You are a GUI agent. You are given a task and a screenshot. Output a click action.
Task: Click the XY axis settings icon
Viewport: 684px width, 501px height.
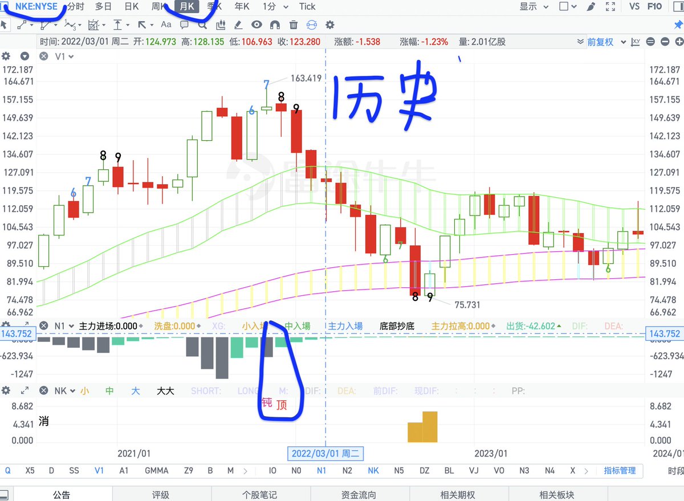pos(637,42)
